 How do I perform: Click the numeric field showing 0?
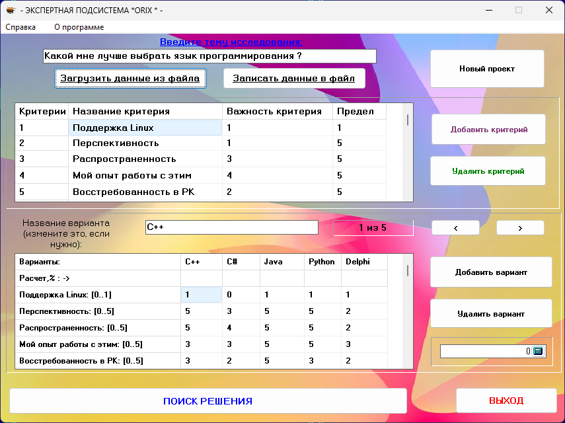[x=486, y=351]
